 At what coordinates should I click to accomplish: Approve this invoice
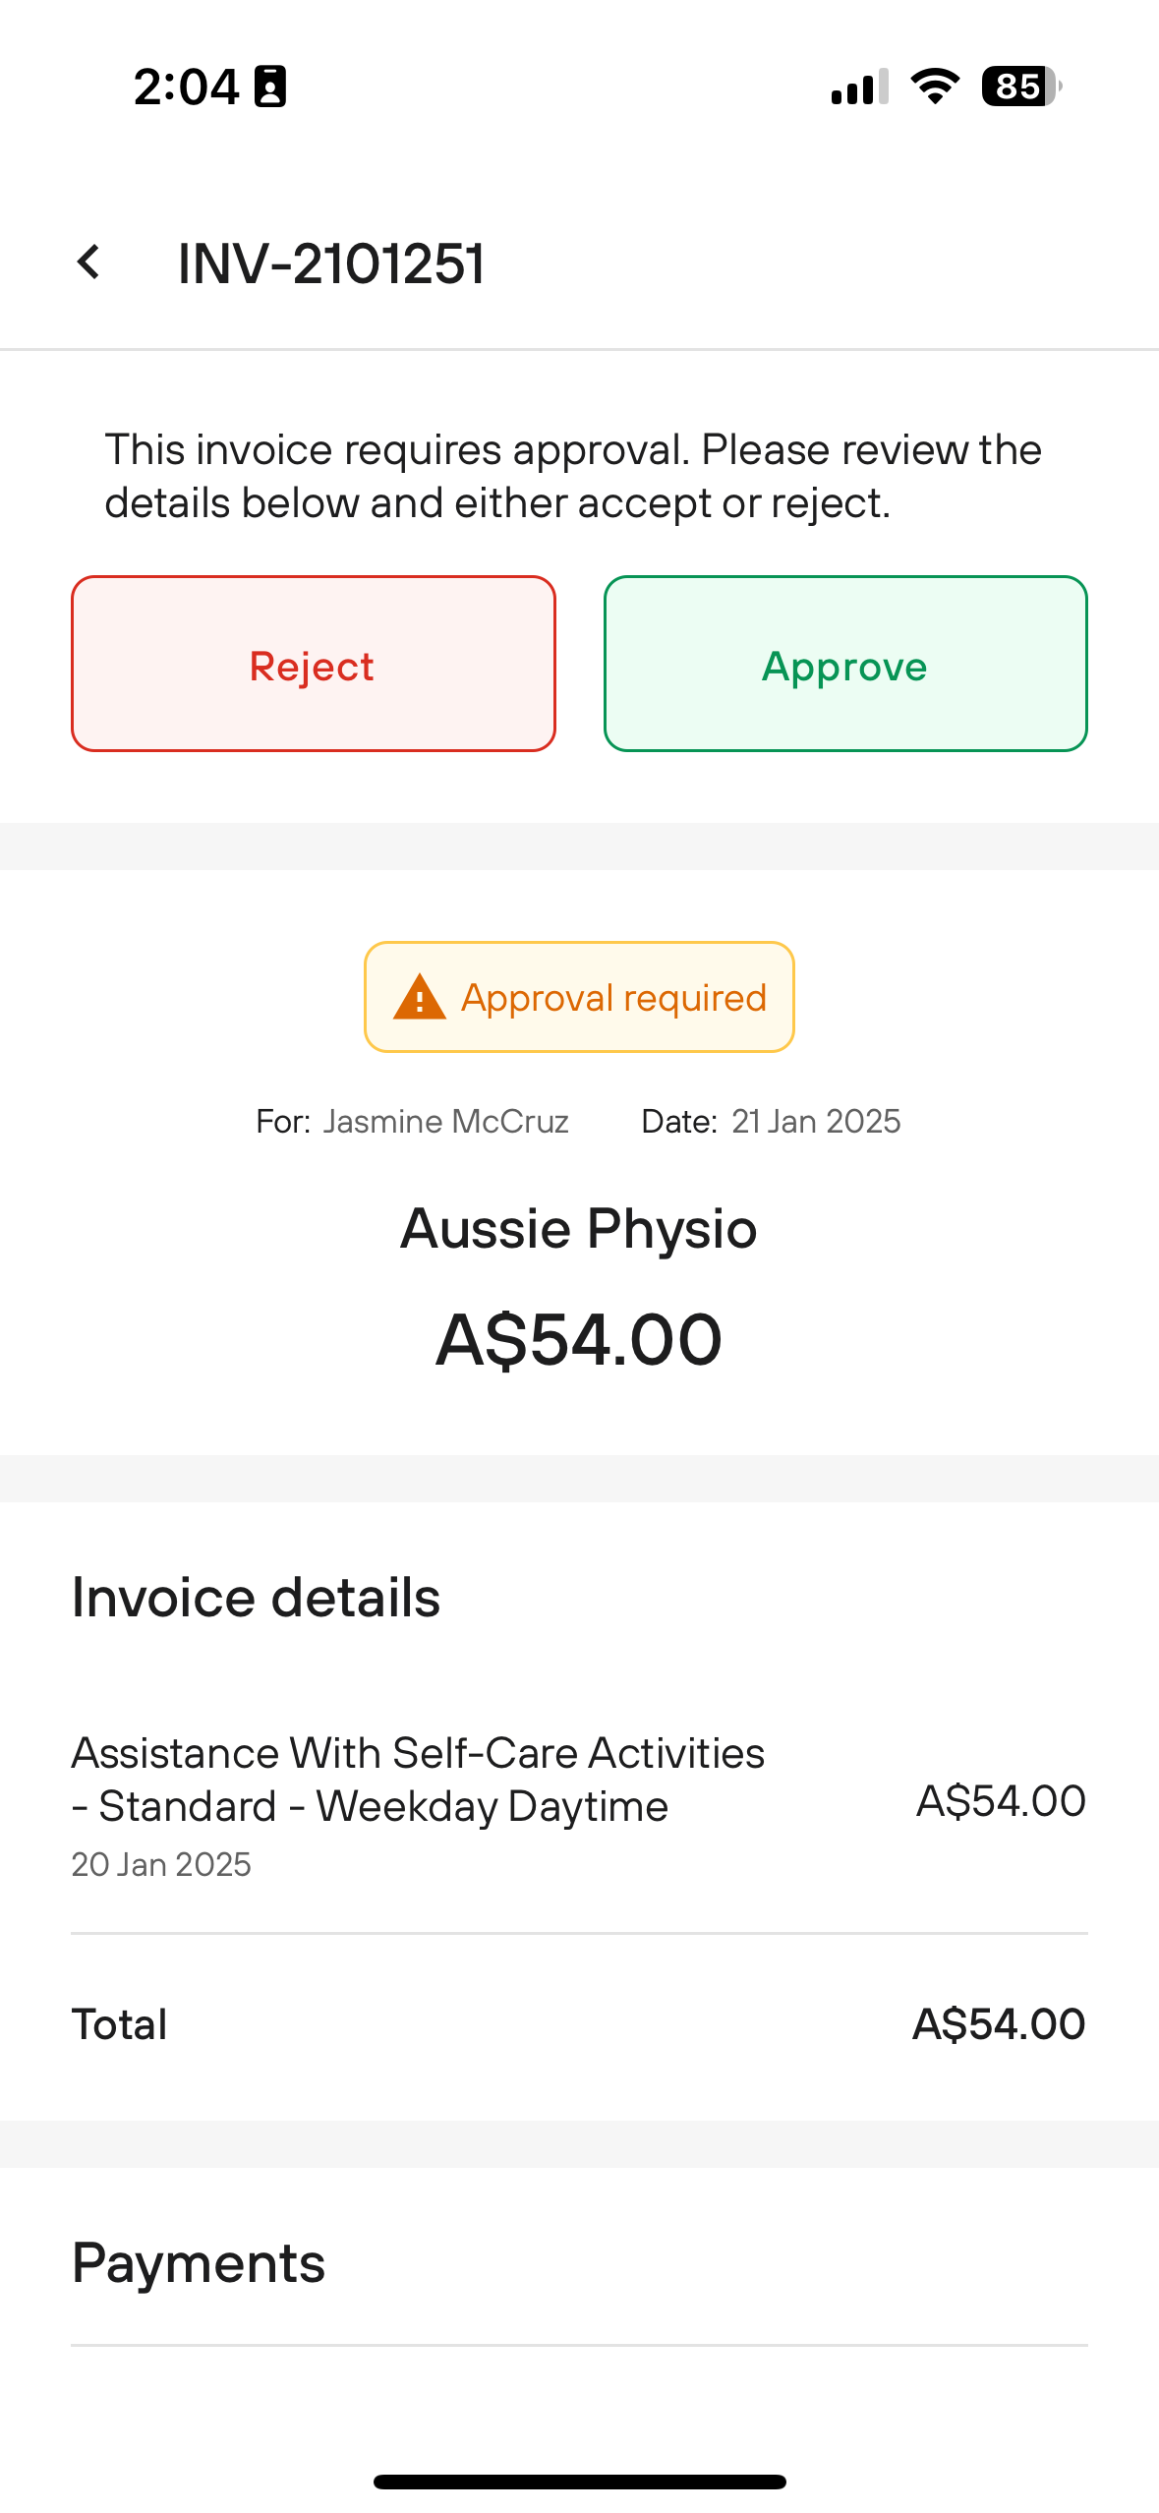845,664
